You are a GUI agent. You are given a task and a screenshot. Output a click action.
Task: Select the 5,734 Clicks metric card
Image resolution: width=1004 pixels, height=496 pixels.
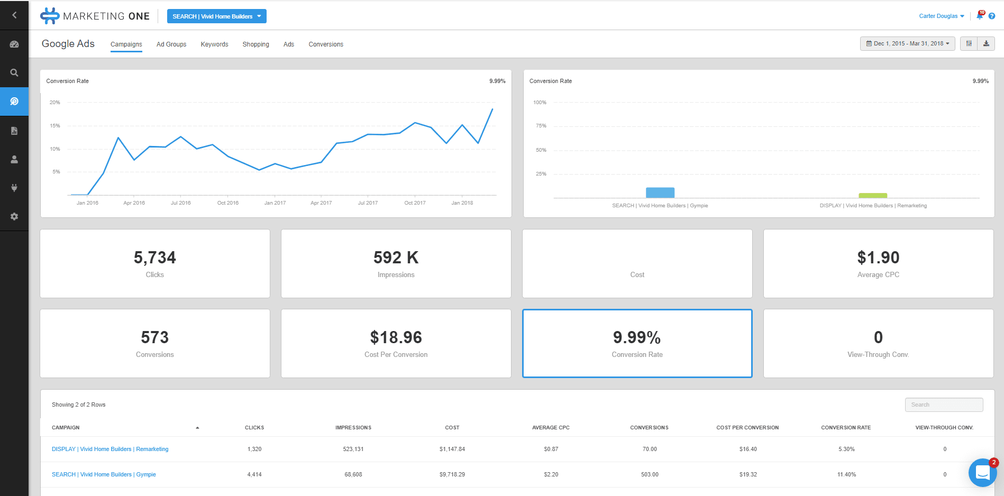155,263
